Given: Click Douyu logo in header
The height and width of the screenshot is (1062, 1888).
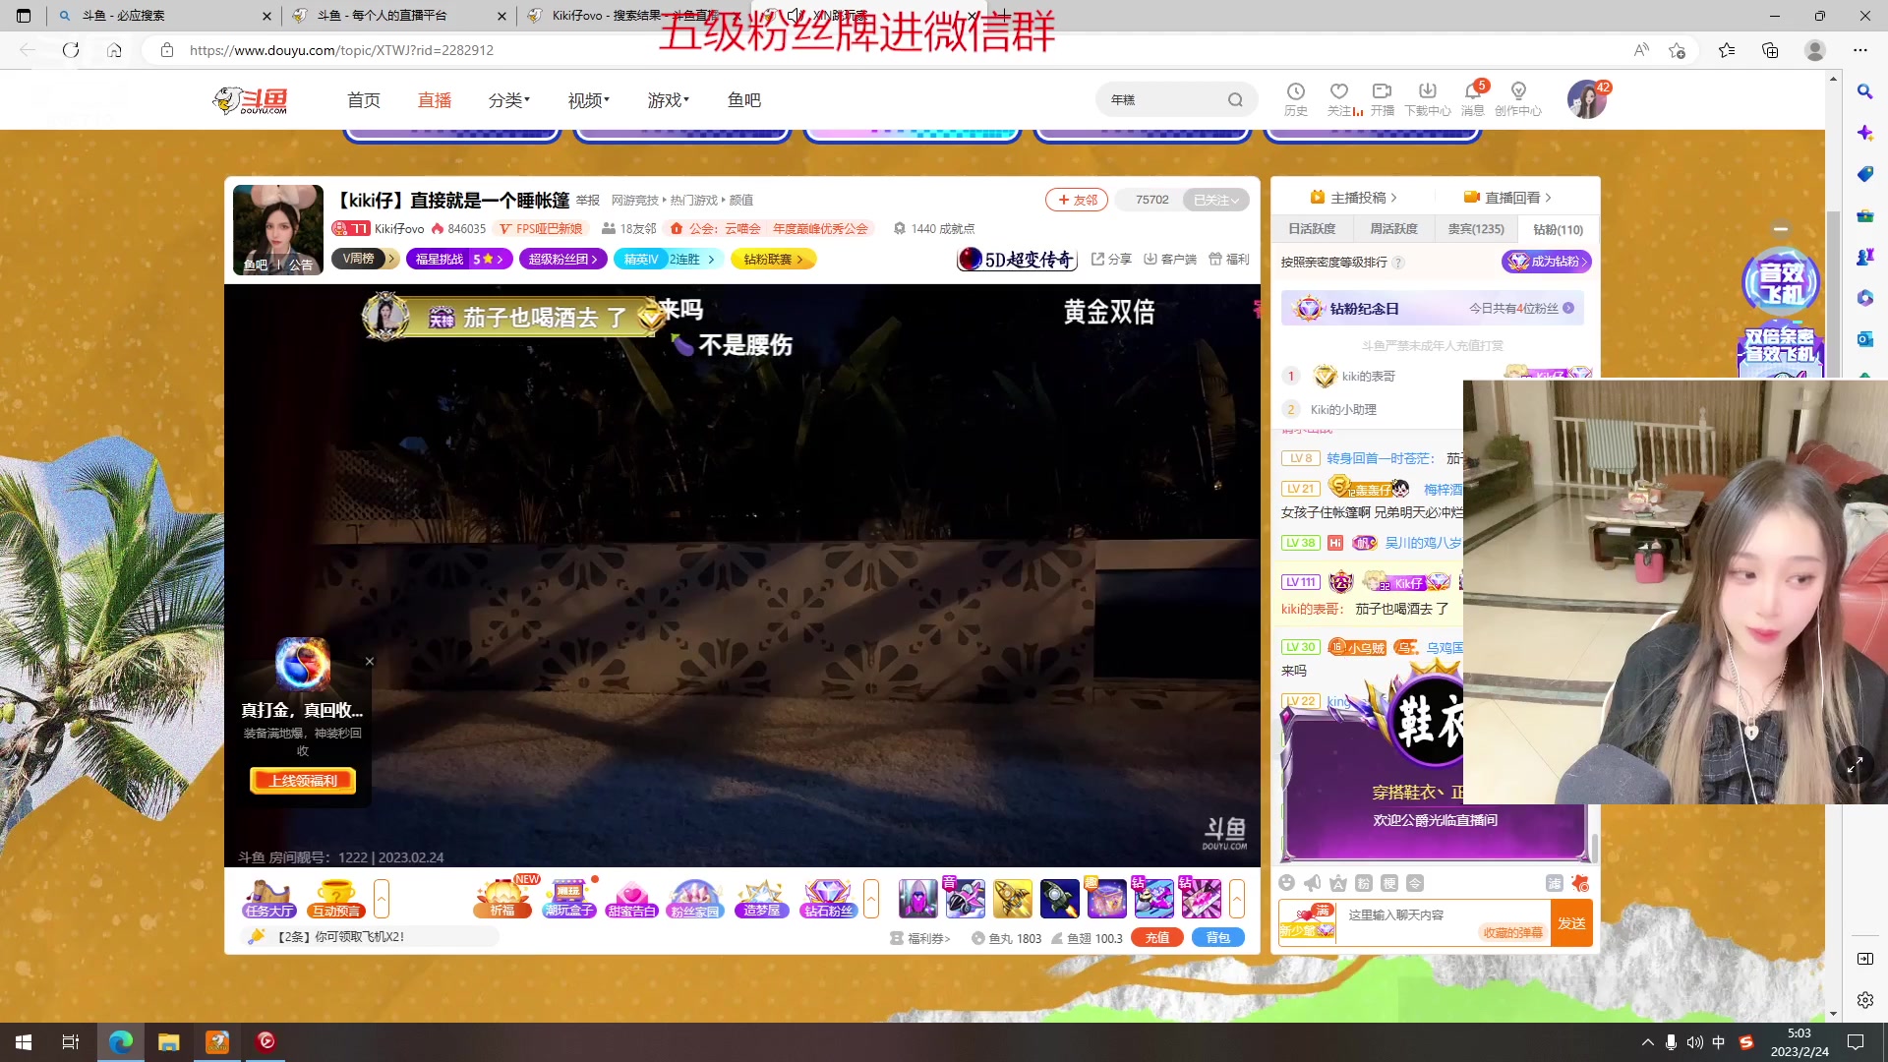Looking at the screenshot, I should tap(251, 99).
